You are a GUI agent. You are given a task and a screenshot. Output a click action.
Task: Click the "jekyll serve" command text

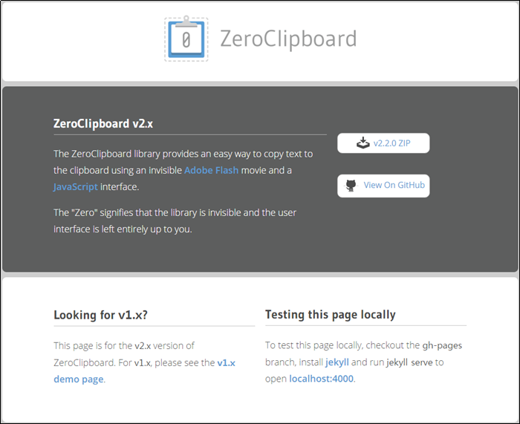point(409,362)
